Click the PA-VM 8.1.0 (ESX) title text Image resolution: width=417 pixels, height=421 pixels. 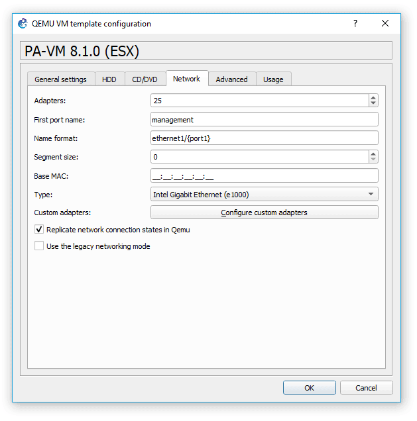(82, 51)
